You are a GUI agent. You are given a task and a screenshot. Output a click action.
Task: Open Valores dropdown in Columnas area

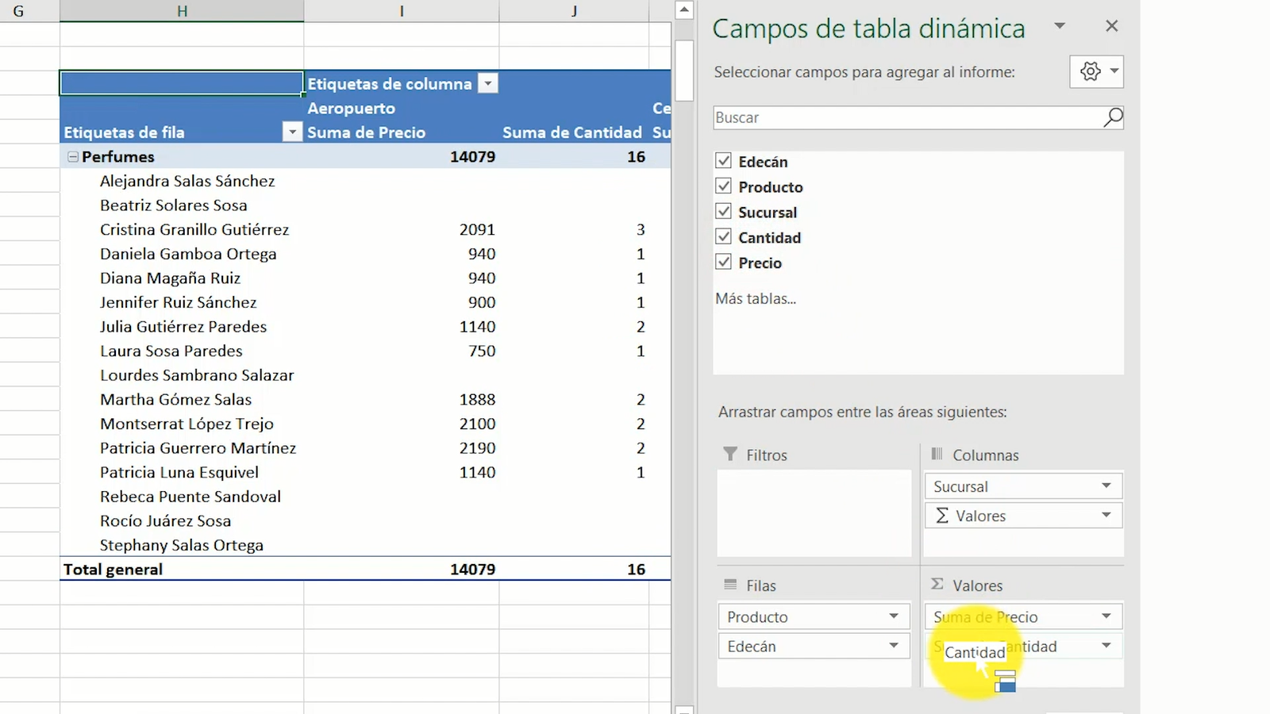pos(1106,515)
